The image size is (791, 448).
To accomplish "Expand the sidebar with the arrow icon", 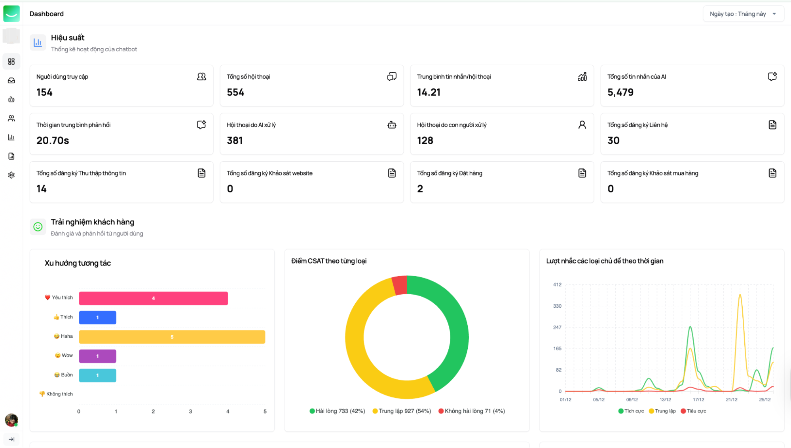I will 11,439.
